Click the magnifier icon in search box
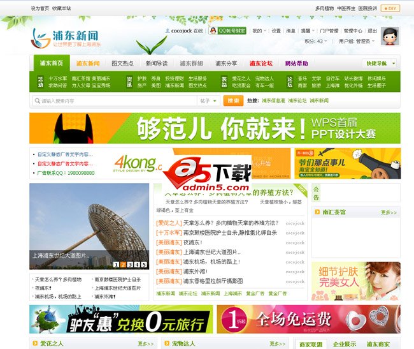Screen dimensions: 414x349 pos(37,101)
